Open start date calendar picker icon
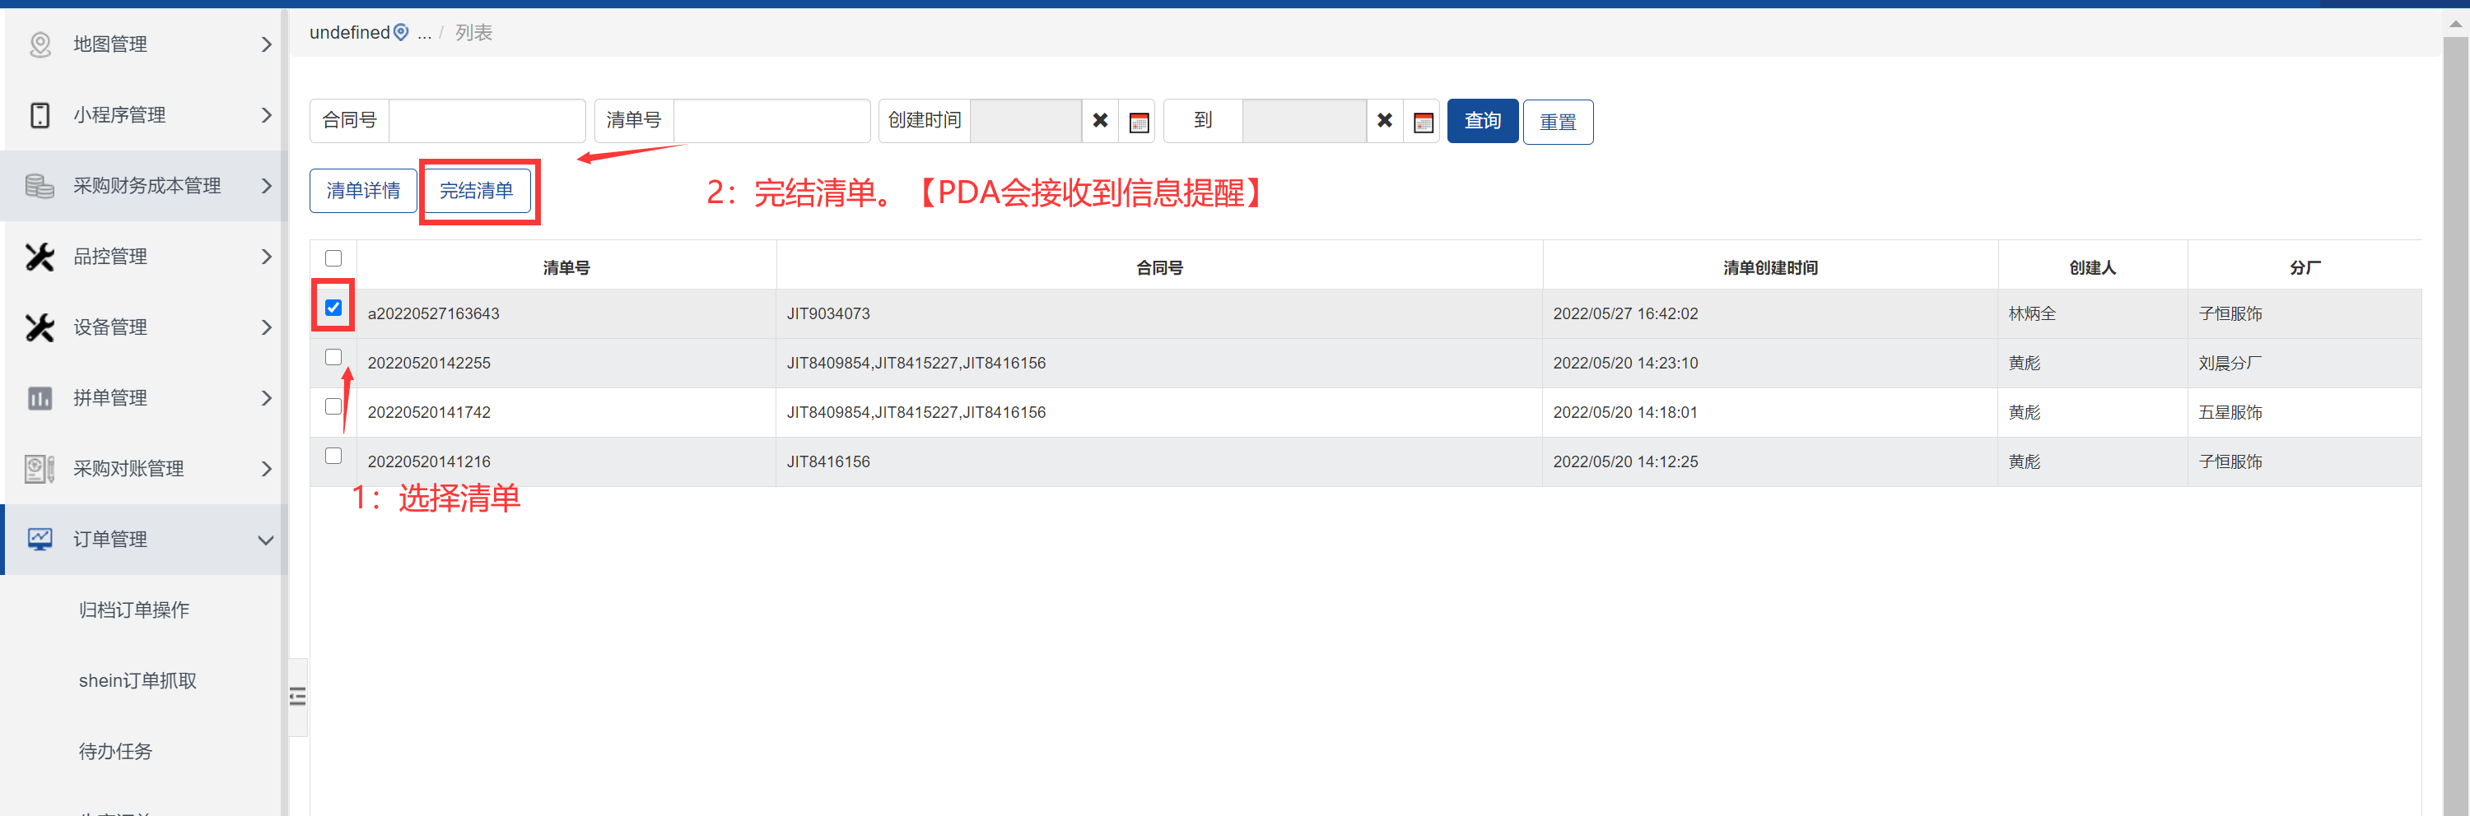 tap(1138, 122)
